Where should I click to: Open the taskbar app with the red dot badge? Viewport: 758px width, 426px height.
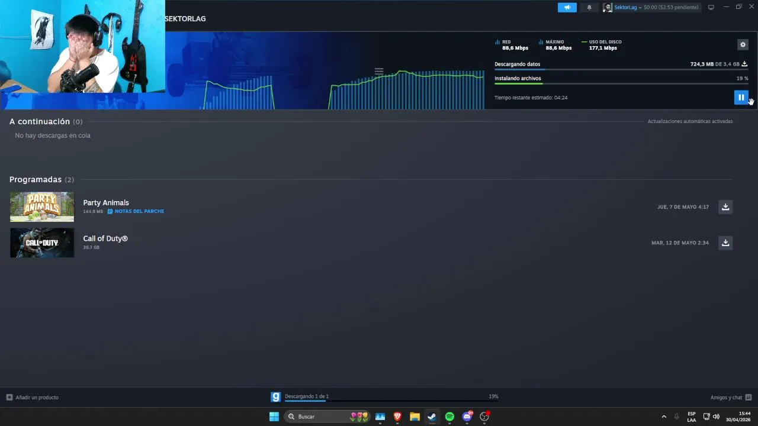[484, 417]
